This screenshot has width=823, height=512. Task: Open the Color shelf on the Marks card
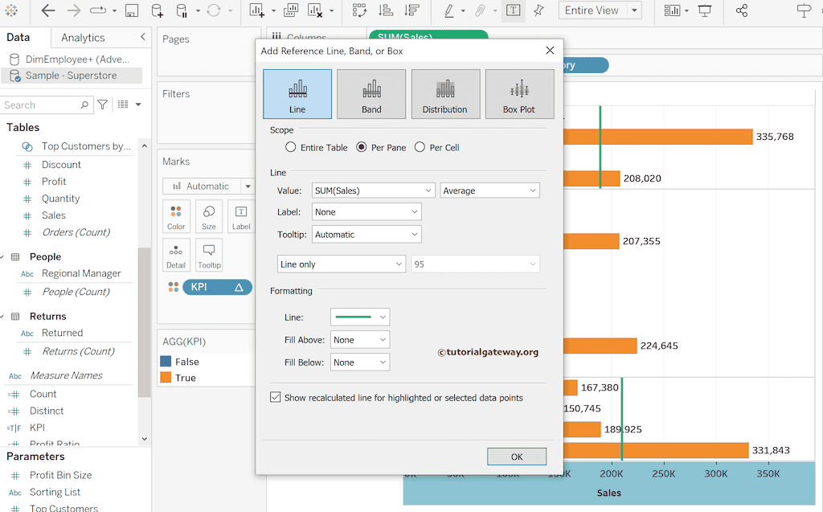point(176,215)
